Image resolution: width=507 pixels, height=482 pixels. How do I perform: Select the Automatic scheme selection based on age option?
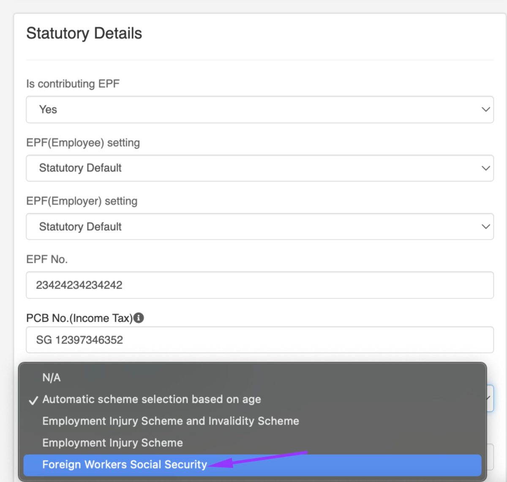(152, 399)
